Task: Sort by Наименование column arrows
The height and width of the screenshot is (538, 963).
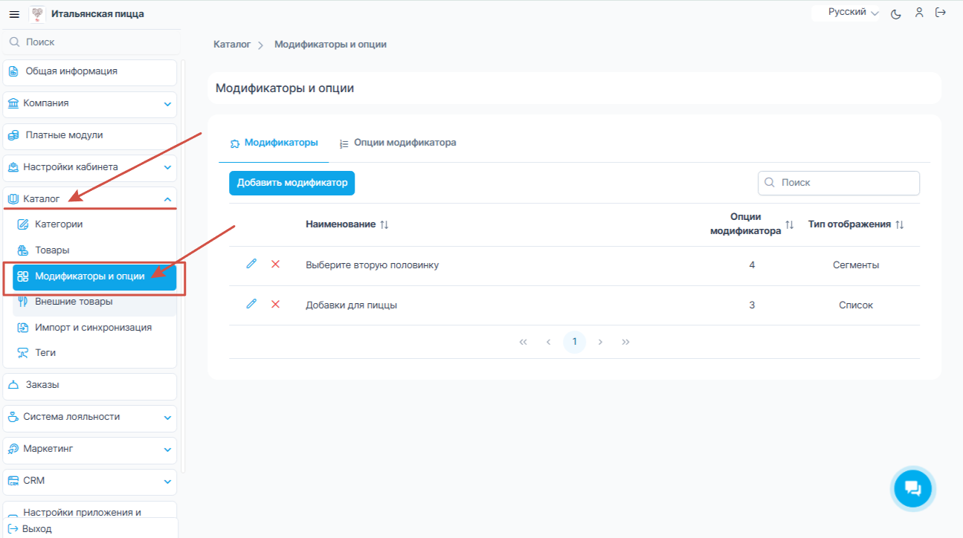Action: coord(384,224)
